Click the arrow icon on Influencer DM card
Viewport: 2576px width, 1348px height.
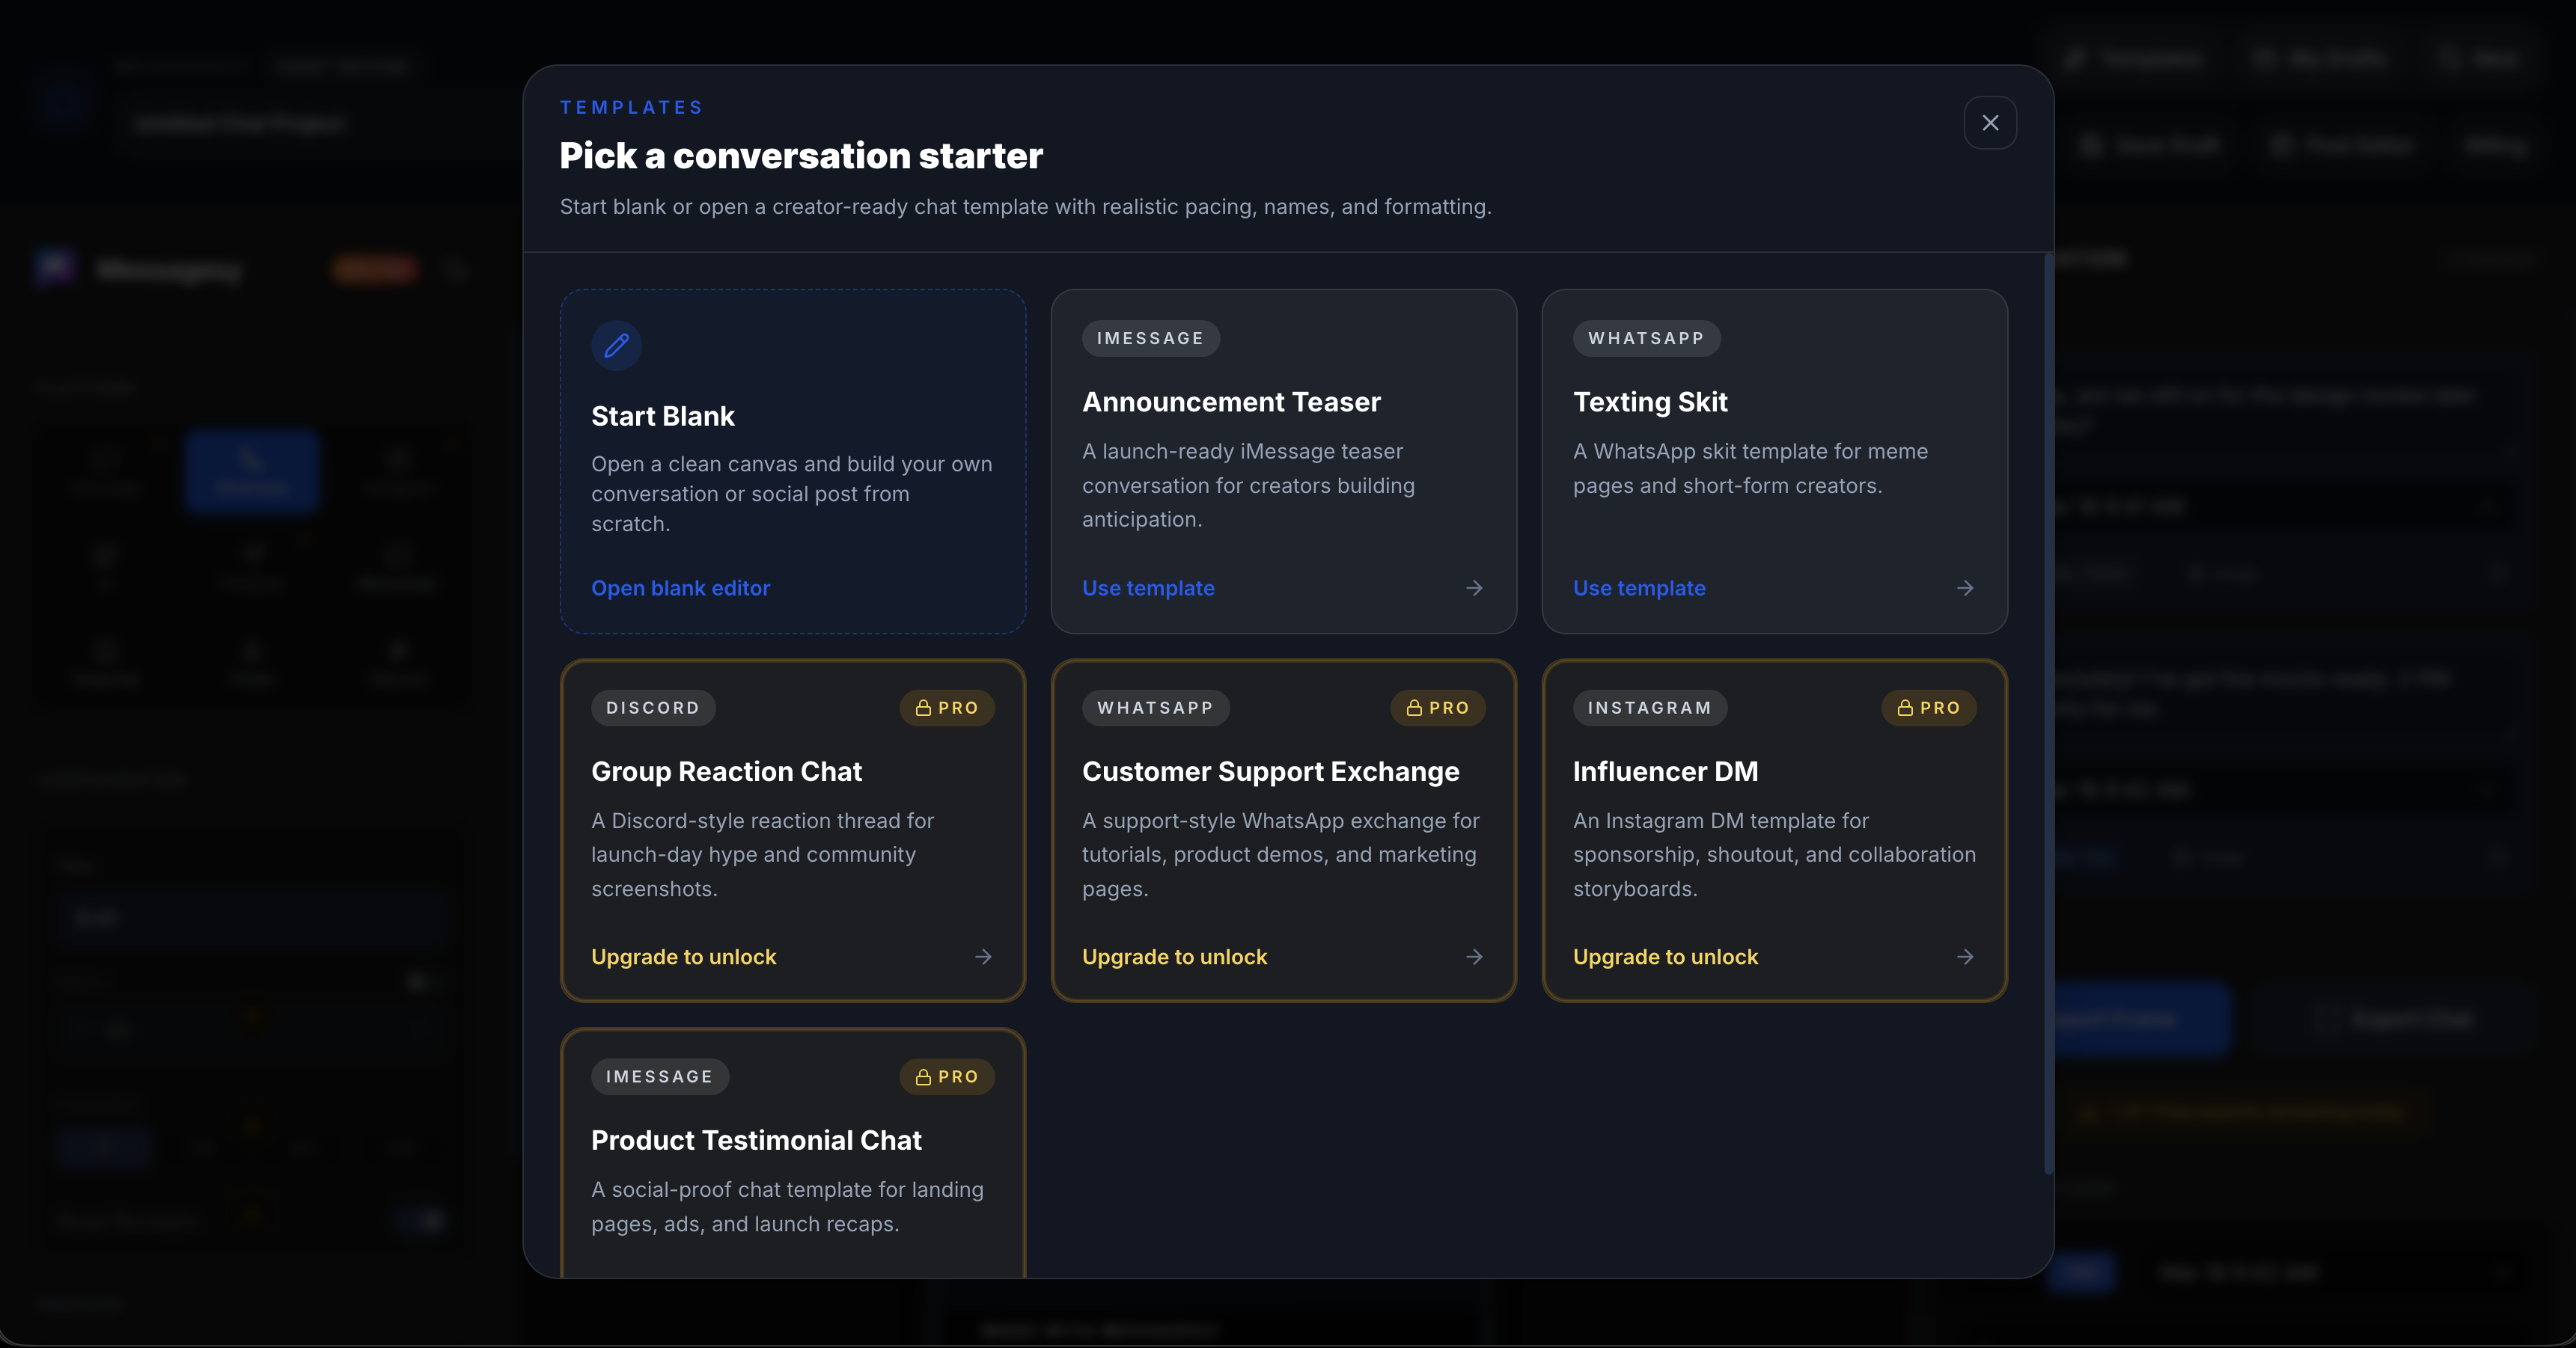(1964, 958)
